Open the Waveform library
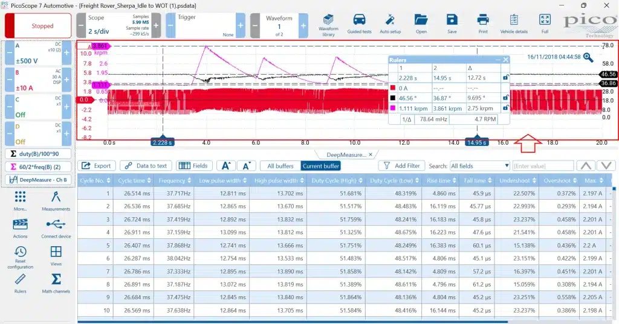 [x=328, y=25]
